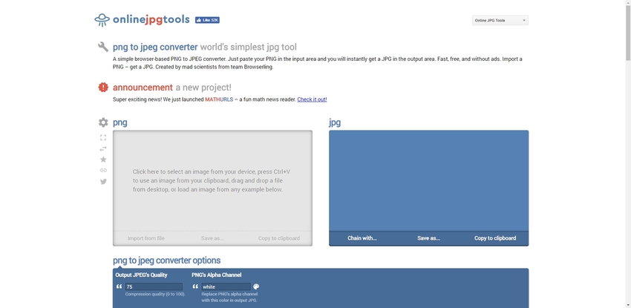This screenshot has width=631, height=308.
Task: Open the alpha channel color palette picker
Action: 256,286
